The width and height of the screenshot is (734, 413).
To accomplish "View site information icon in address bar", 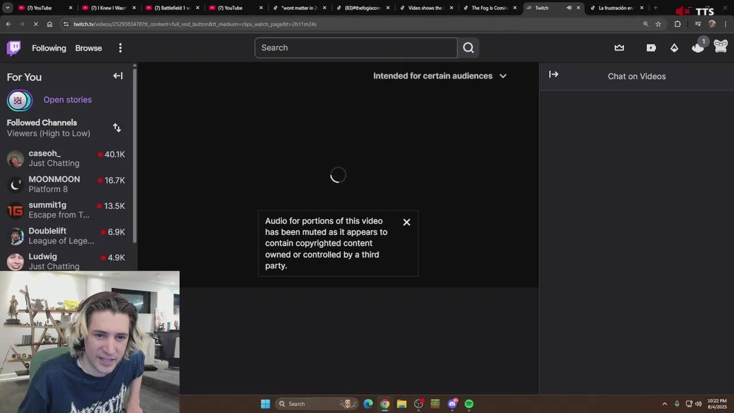I will tap(66, 24).
